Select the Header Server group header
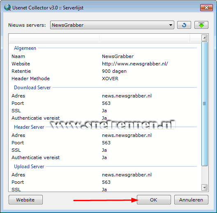Image resolution: width=217 pixels, height=213 pixels. pyautogui.click(x=29, y=127)
